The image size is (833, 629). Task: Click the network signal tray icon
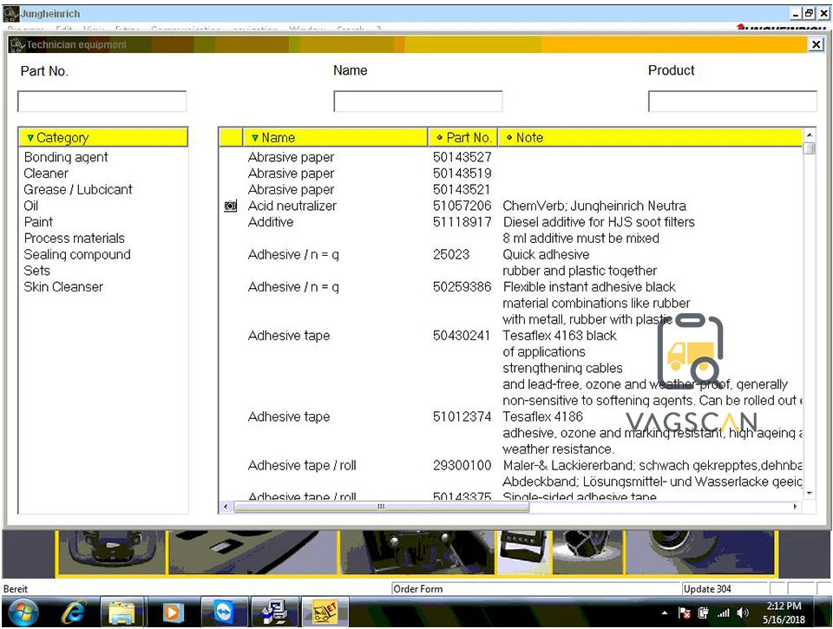pyautogui.click(x=723, y=613)
